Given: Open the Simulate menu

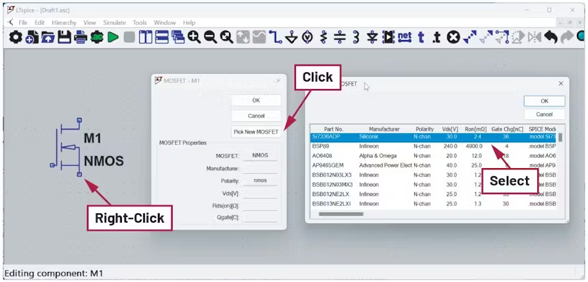Looking at the screenshot, I should tap(115, 22).
